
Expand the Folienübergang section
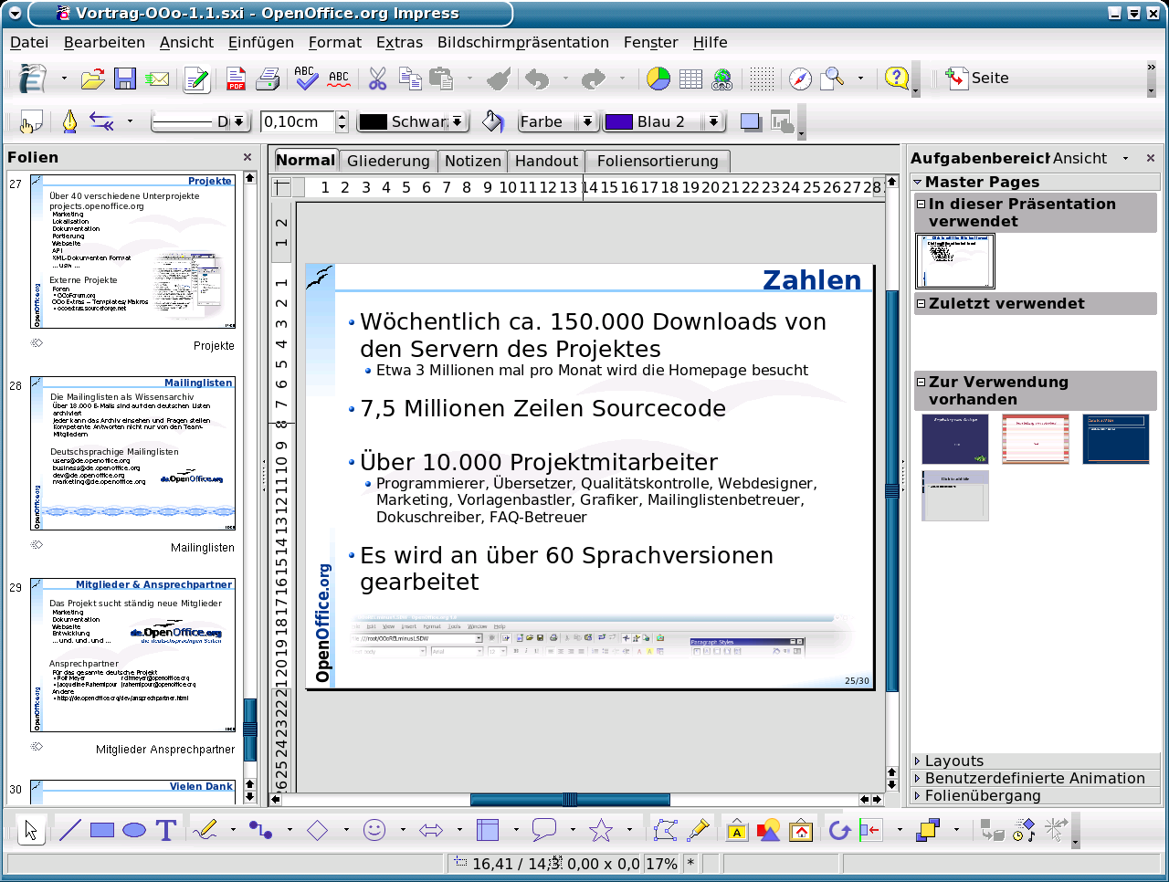tap(1036, 795)
